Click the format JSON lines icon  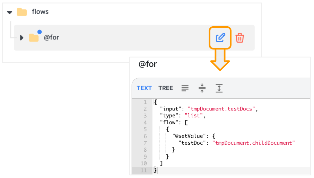coord(185,88)
